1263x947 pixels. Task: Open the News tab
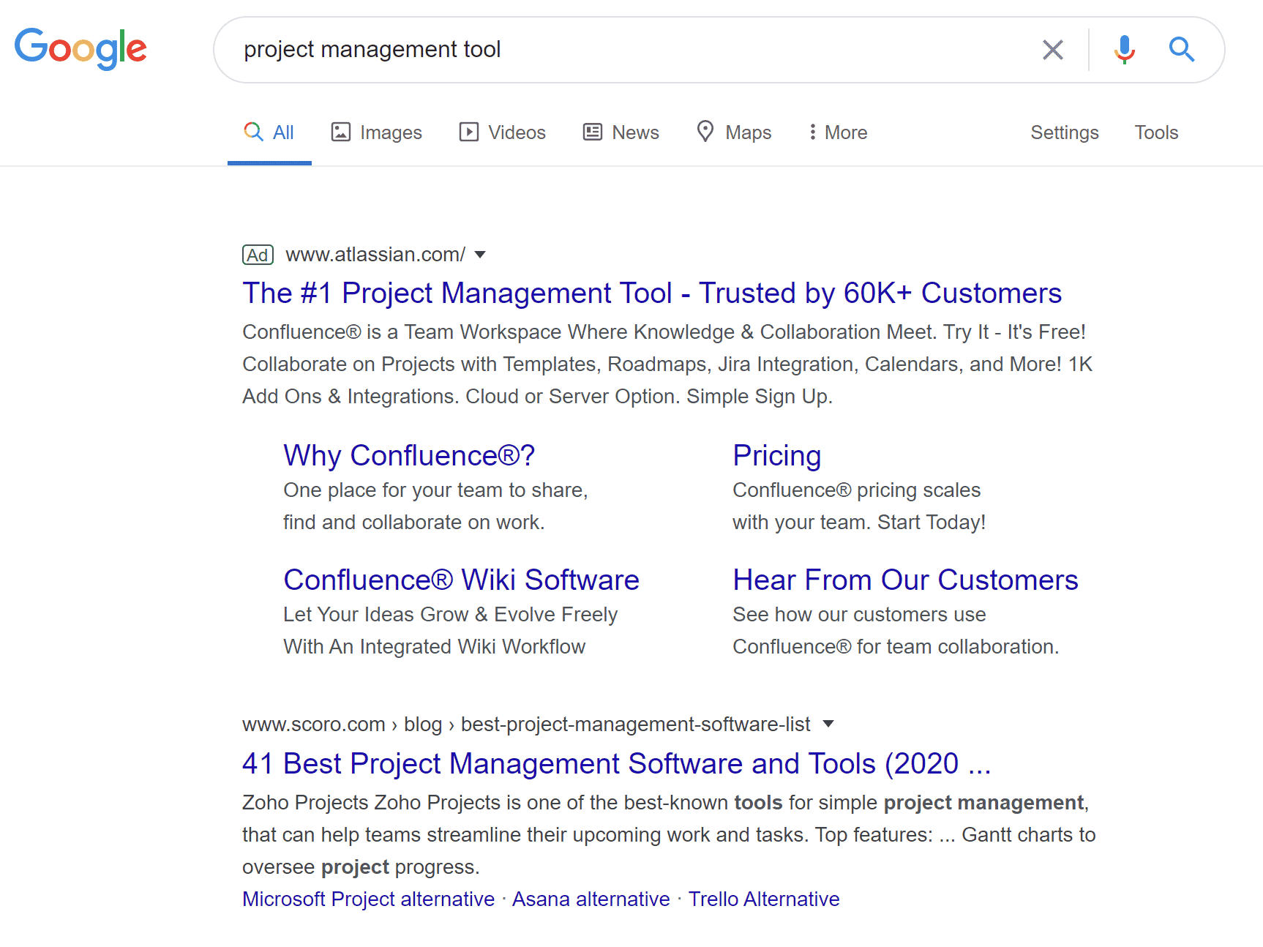tap(621, 132)
